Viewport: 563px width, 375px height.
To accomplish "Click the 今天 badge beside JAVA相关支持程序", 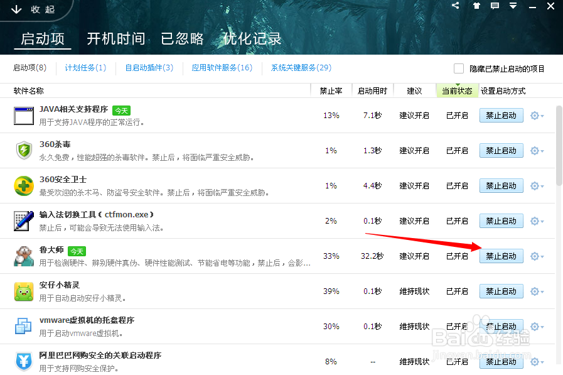I will coord(121,111).
